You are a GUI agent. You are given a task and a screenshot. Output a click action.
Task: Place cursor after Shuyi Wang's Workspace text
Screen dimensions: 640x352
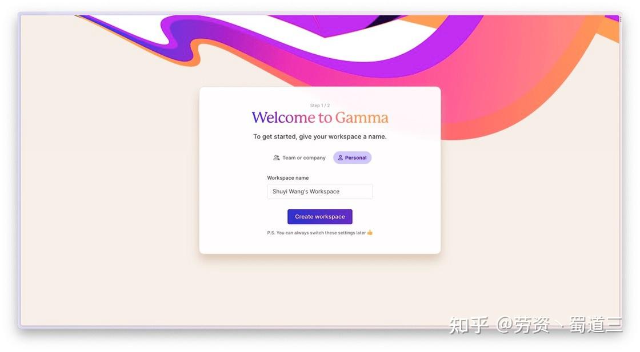(340, 192)
